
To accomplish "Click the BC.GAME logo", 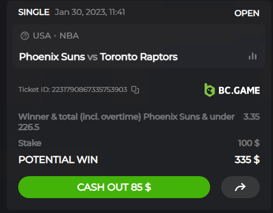I will tap(232, 90).
